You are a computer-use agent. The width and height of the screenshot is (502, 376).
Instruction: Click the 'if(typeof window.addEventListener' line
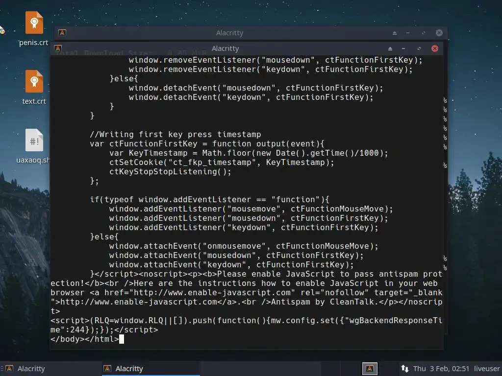[210, 200]
